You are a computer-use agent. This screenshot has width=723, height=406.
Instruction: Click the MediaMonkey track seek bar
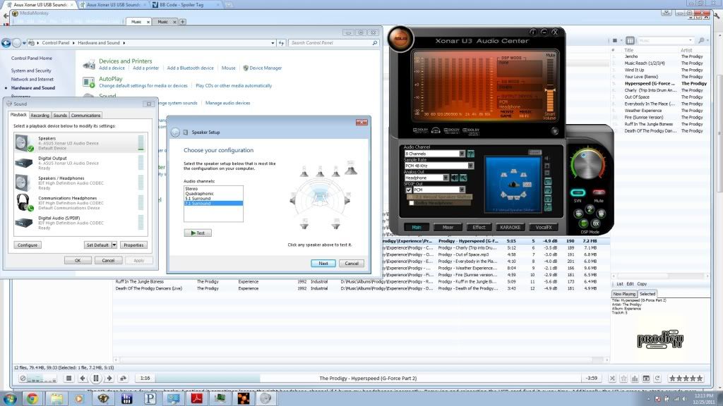pyautogui.click(x=367, y=379)
